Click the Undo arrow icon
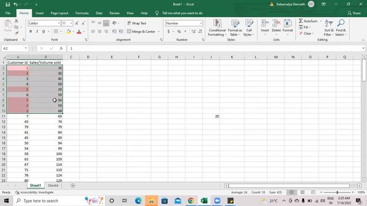The image size is (367, 206). coord(15,4)
